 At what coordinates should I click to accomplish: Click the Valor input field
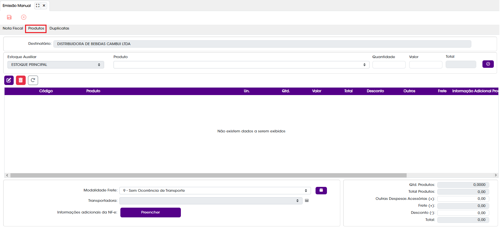tap(426, 65)
